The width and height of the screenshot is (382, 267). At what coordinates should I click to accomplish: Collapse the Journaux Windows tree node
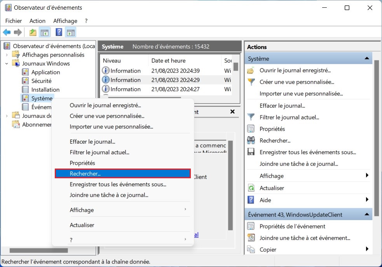[7, 64]
